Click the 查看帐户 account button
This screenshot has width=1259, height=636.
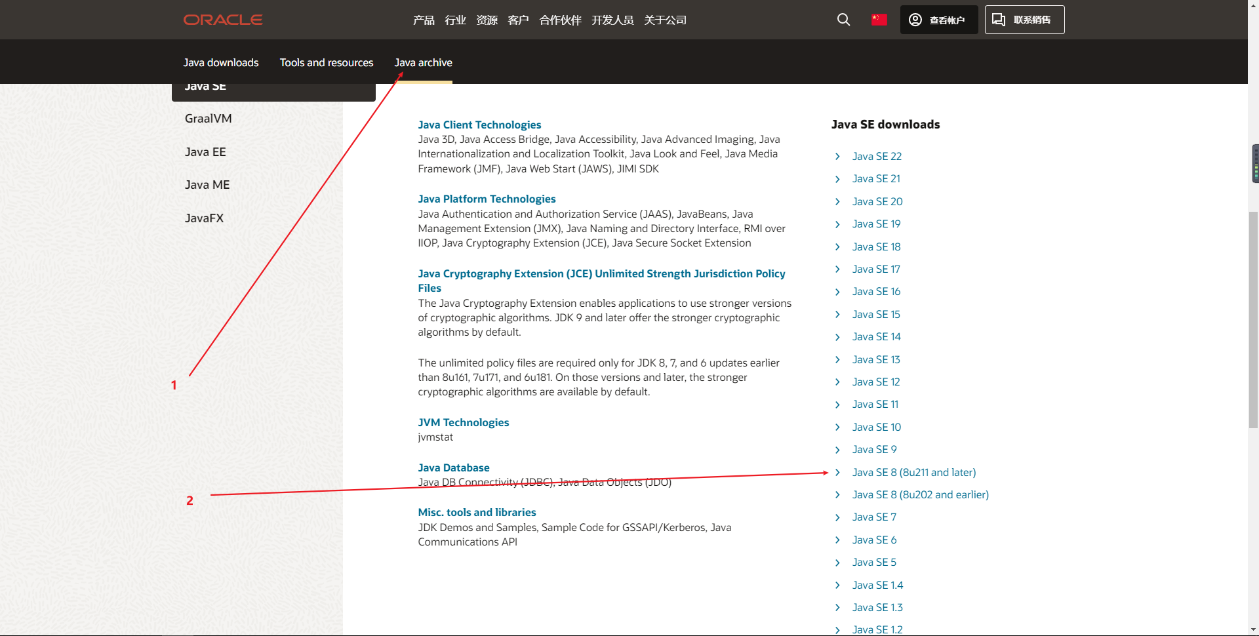click(938, 20)
